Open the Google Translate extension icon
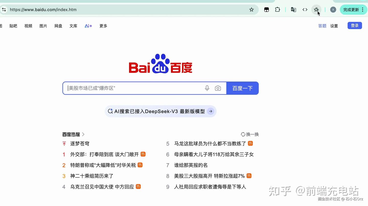 point(293,9)
